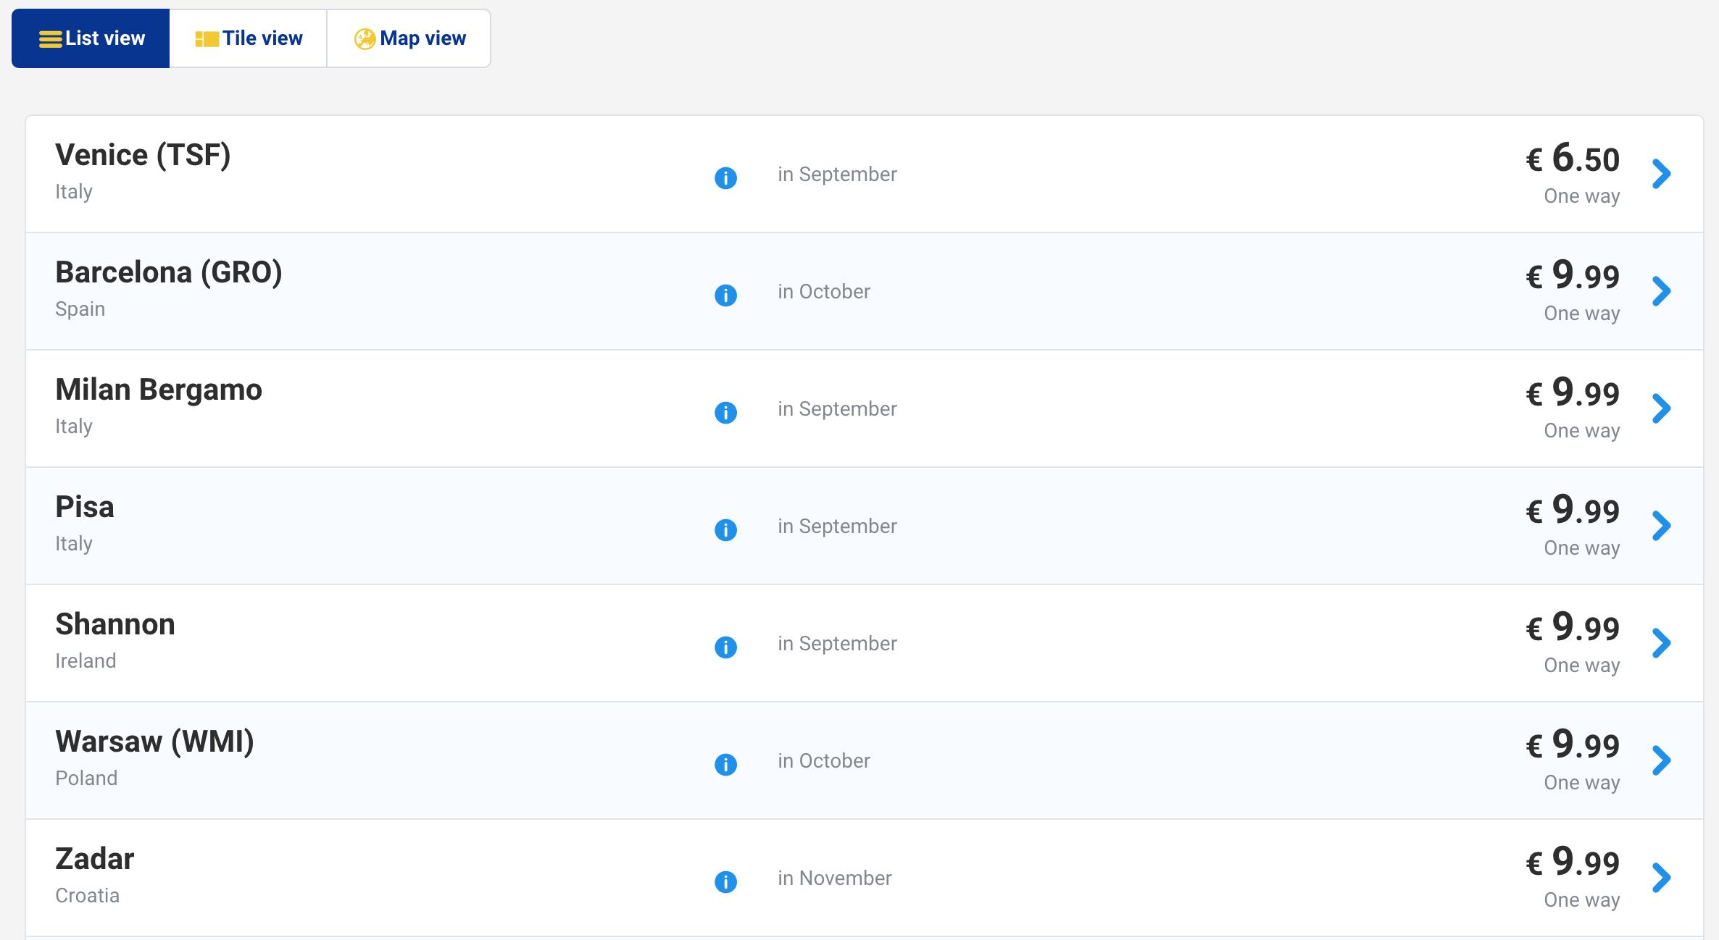Open the Map view tab

409,38
